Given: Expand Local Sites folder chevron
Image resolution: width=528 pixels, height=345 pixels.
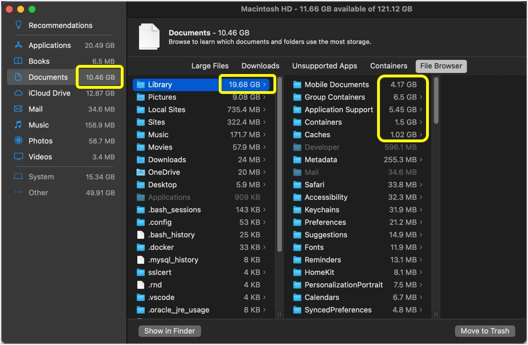Looking at the screenshot, I should pyautogui.click(x=264, y=109).
